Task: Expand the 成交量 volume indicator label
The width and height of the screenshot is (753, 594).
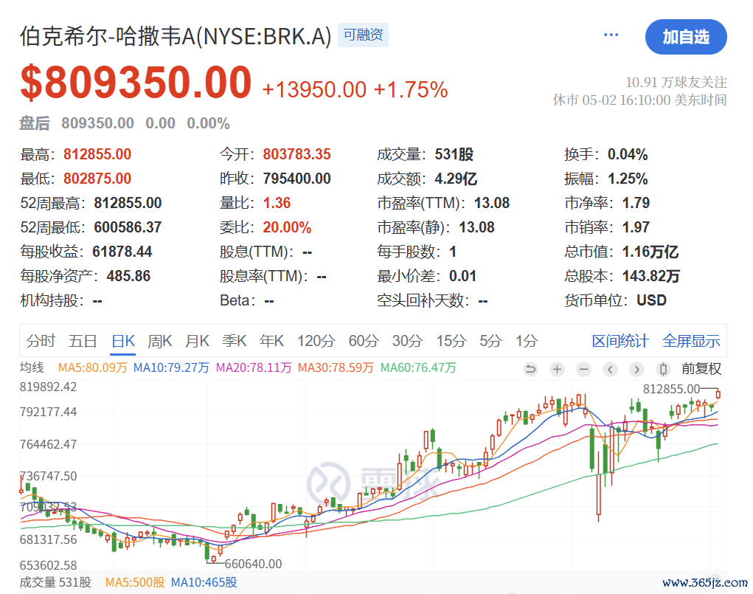Action: 37,582
